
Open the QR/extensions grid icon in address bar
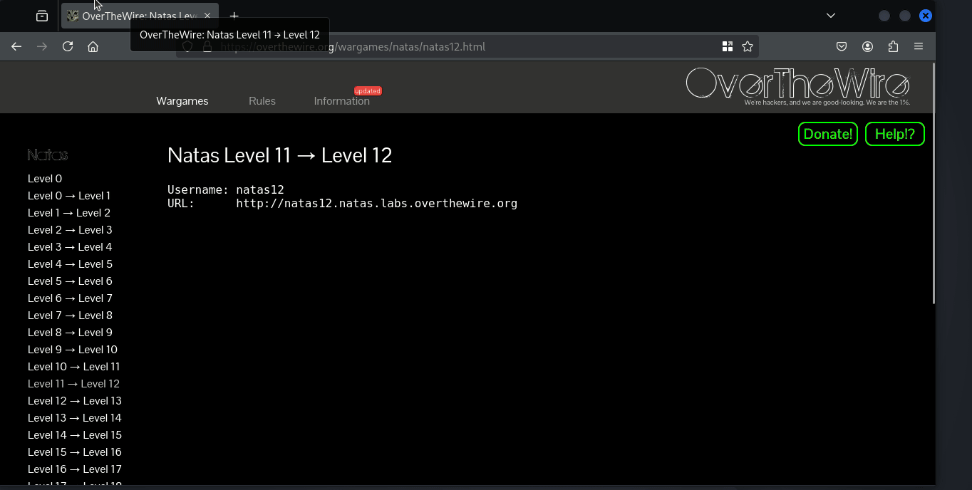point(728,46)
